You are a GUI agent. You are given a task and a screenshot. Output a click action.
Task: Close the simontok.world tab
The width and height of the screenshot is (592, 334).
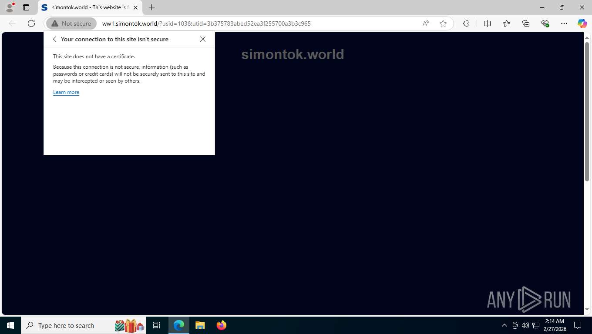click(x=135, y=7)
